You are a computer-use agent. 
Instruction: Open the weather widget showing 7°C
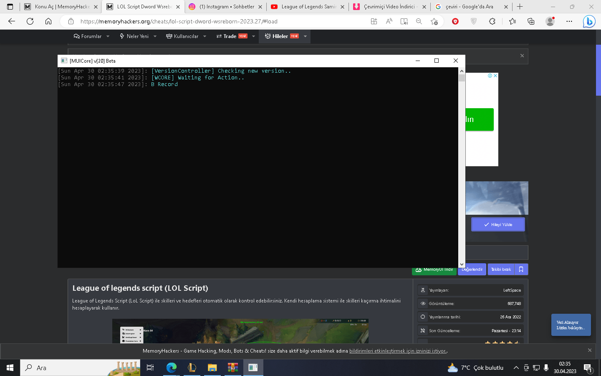475,368
